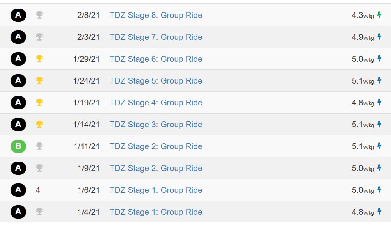Click the green B category badge

pos(18,146)
